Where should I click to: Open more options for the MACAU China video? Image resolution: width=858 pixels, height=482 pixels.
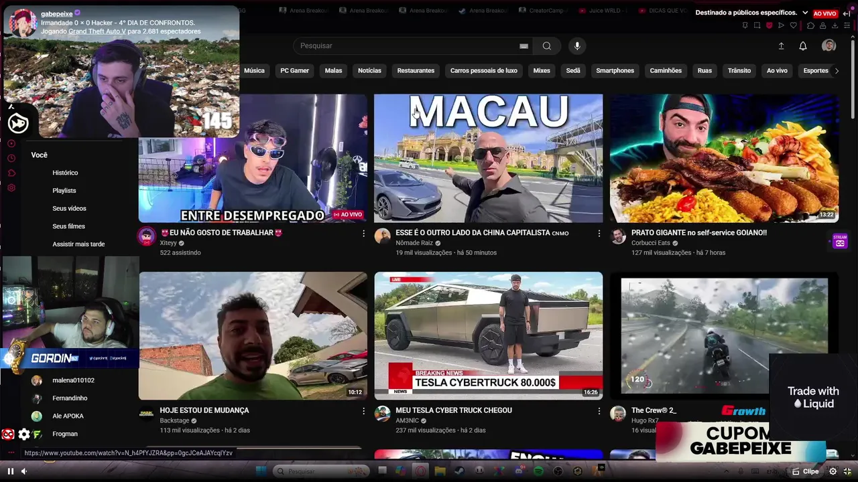(599, 233)
